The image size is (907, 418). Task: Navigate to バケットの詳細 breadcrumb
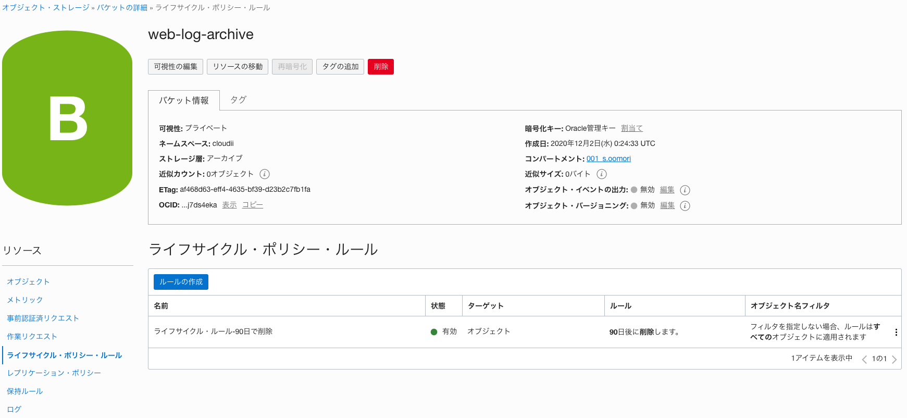pyautogui.click(x=122, y=8)
